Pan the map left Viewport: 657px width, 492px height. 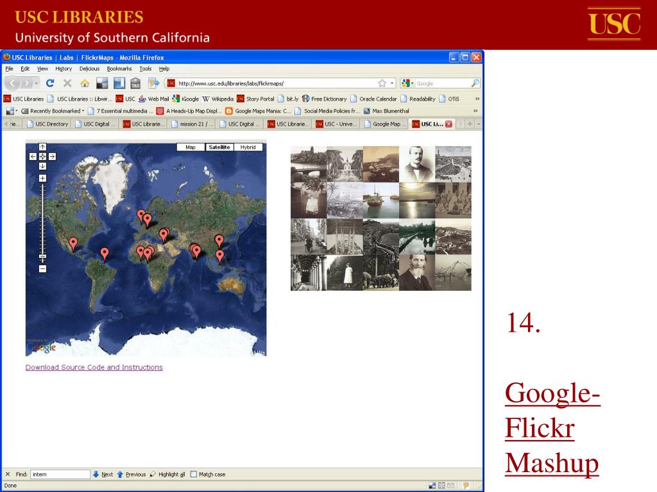click(x=33, y=156)
